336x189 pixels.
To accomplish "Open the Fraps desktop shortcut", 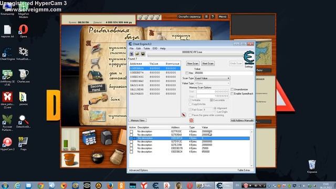I will pyautogui.click(x=23, y=144).
